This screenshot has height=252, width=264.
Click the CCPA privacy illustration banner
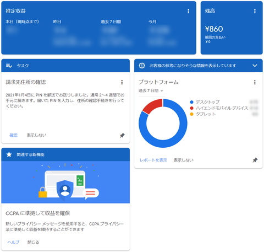click(65, 182)
